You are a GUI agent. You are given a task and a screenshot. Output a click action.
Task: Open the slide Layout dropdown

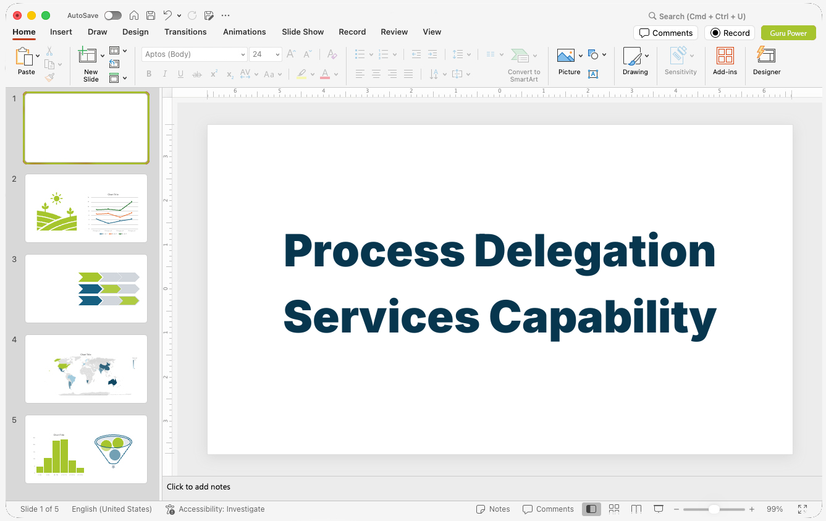(118, 51)
